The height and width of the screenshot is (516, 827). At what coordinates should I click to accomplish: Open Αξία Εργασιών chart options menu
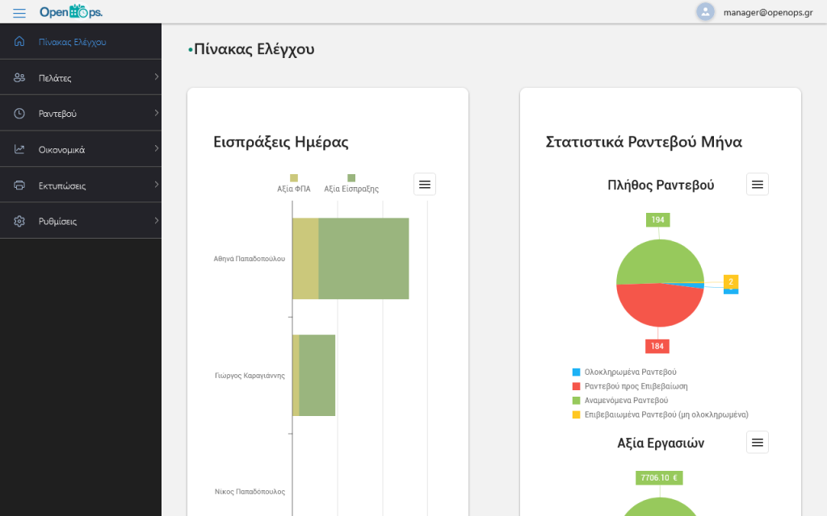click(x=758, y=443)
